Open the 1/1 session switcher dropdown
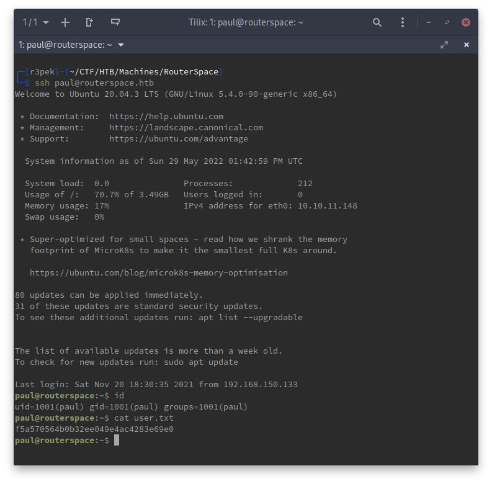The image size is (492, 484). coord(36,22)
